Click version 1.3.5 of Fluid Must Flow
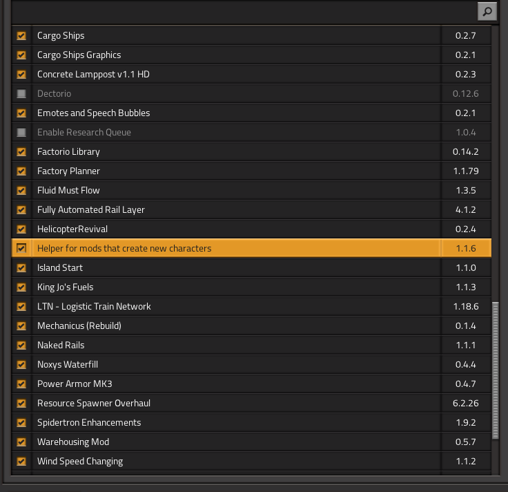 coord(466,191)
